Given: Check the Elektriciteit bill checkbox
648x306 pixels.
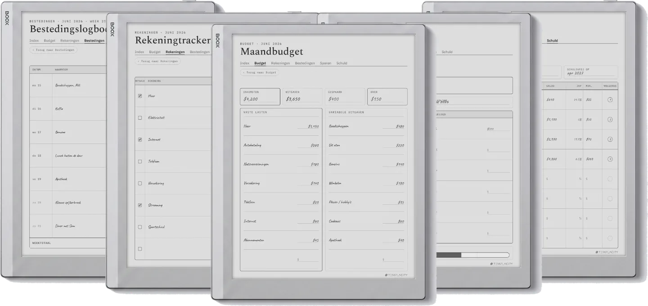Looking at the screenshot, I should (140, 117).
